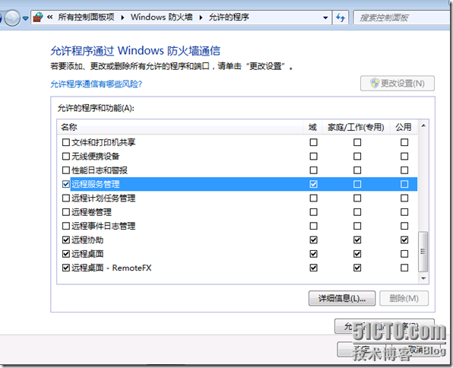Uncheck 远程桌面 - RemoteFX main checkbox
Image resolution: width=453 pixels, height=368 pixels.
coord(66,268)
